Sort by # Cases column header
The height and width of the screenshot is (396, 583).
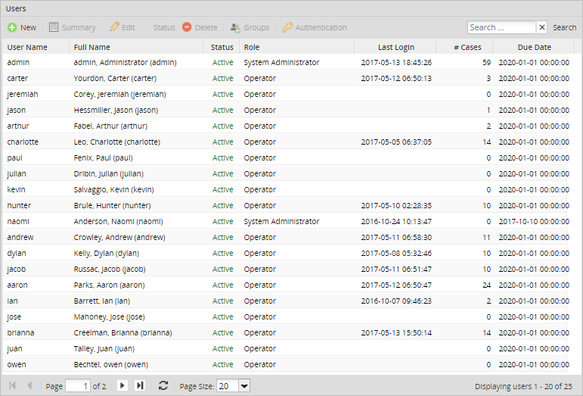[x=467, y=47]
